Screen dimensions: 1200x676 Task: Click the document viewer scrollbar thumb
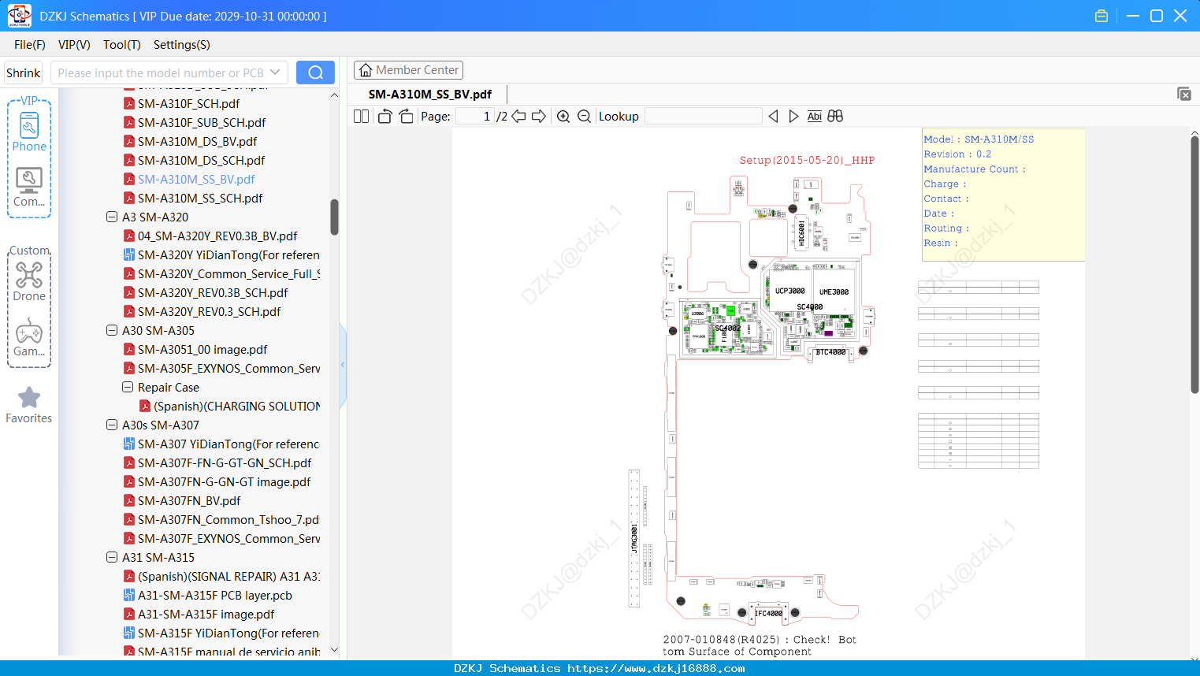click(1194, 265)
